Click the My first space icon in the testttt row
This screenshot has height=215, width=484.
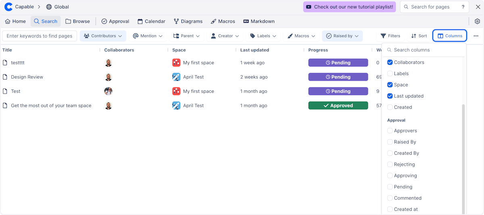click(x=176, y=63)
